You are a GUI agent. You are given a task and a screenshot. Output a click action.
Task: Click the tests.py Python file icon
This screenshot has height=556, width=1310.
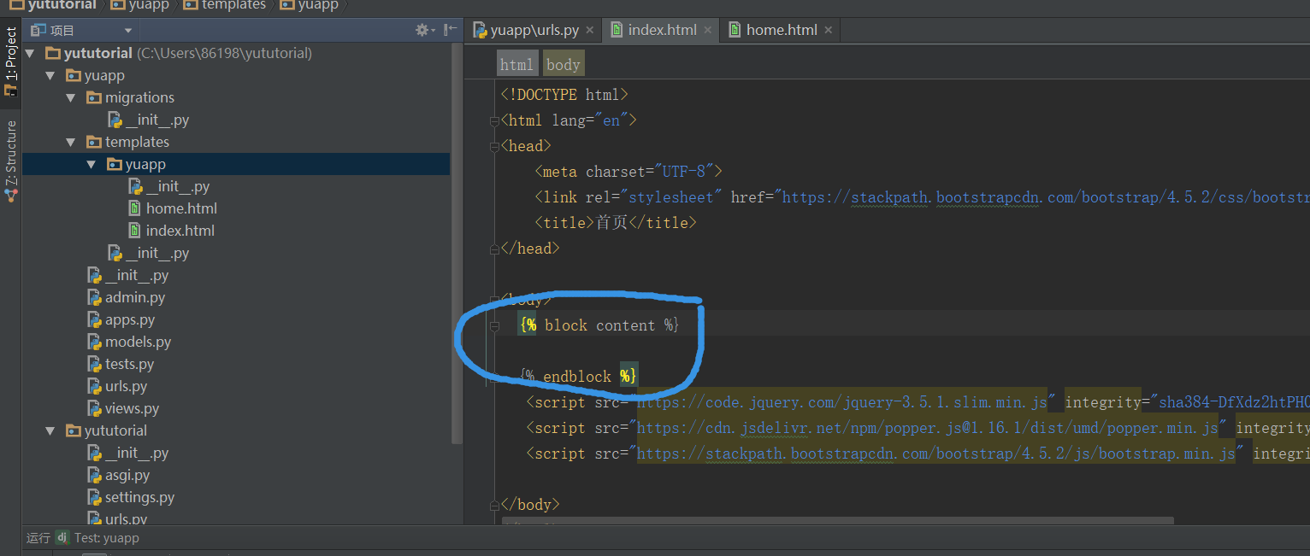(94, 364)
